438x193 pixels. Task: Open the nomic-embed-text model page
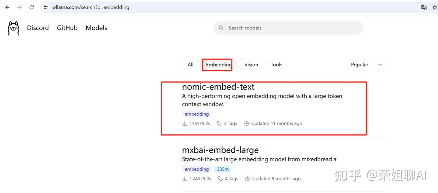[218, 87]
